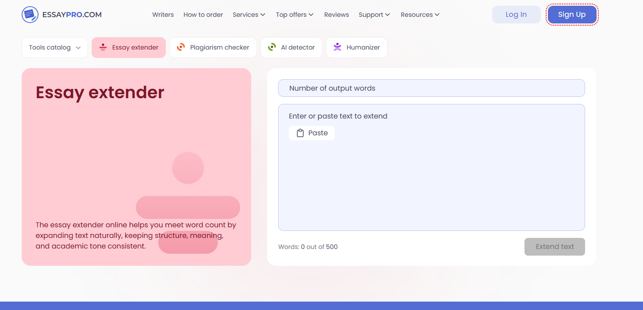Open the Reviews page

coord(337,15)
